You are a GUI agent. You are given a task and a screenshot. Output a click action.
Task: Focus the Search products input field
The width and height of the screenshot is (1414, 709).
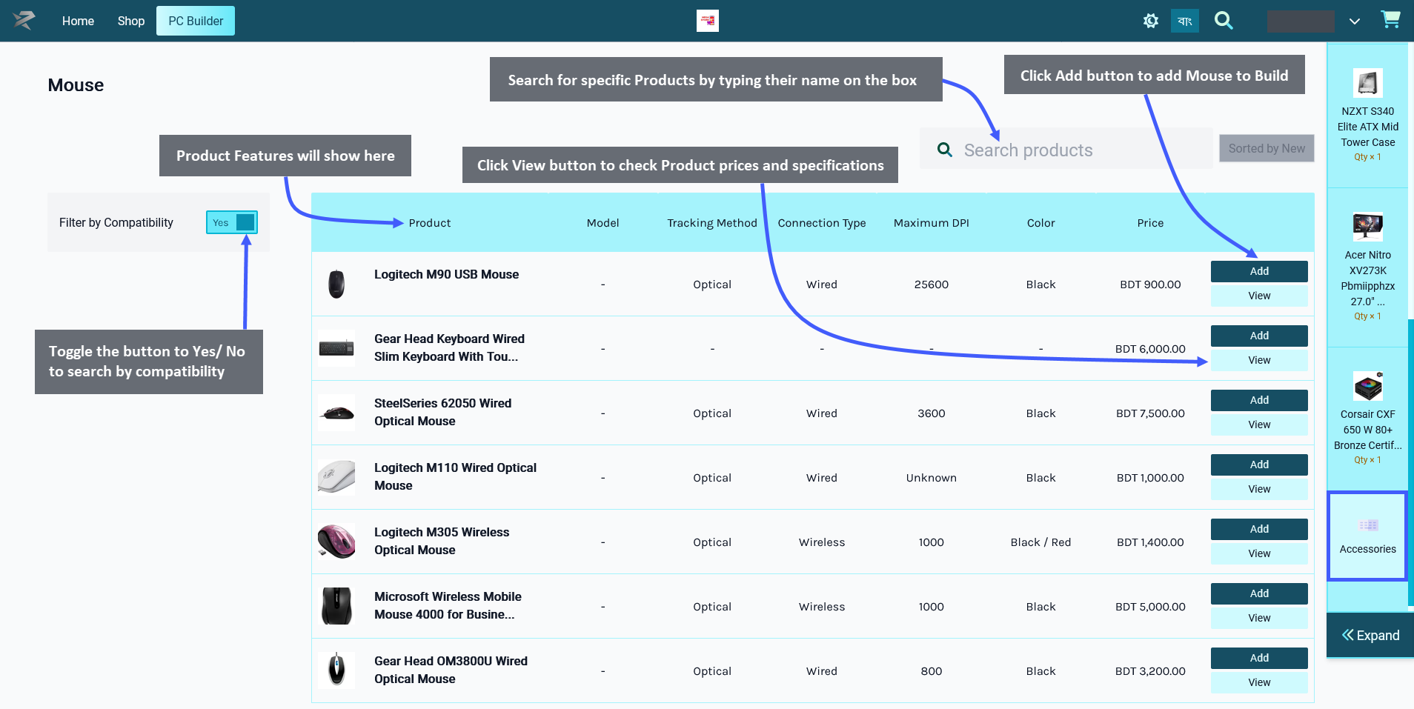pos(1066,149)
